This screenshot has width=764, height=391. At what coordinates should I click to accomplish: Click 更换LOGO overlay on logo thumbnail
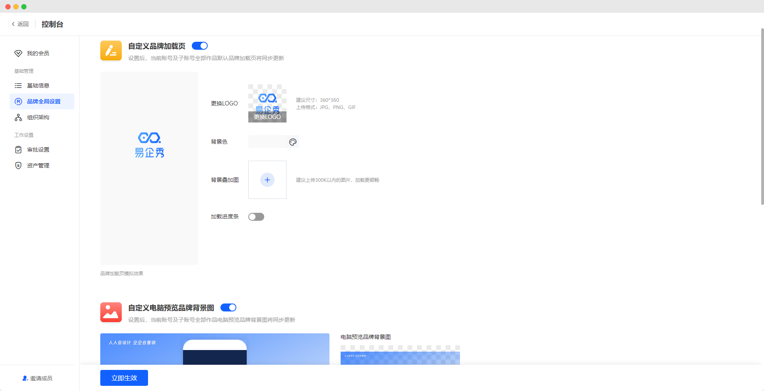(267, 117)
